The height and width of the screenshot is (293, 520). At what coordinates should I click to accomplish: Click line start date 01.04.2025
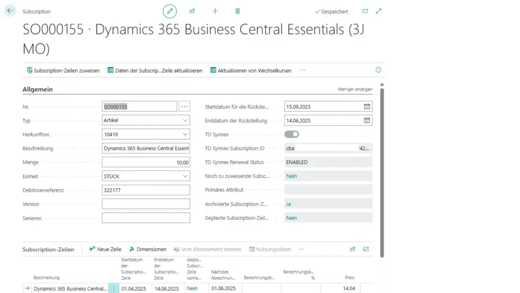(x=134, y=288)
